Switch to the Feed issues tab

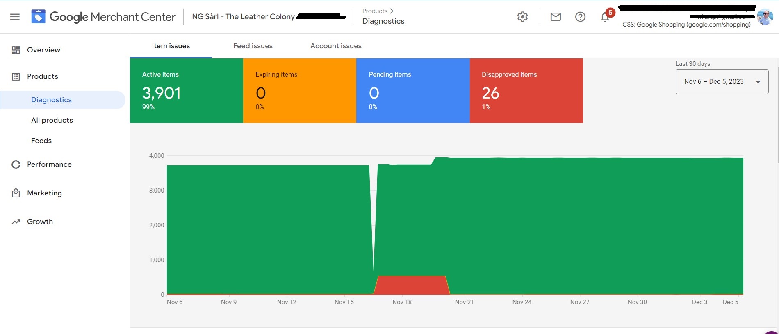pyautogui.click(x=253, y=46)
